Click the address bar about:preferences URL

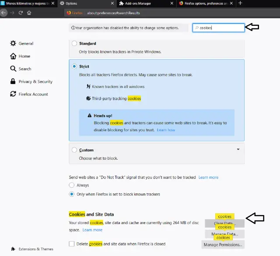[x=113, y=13]
